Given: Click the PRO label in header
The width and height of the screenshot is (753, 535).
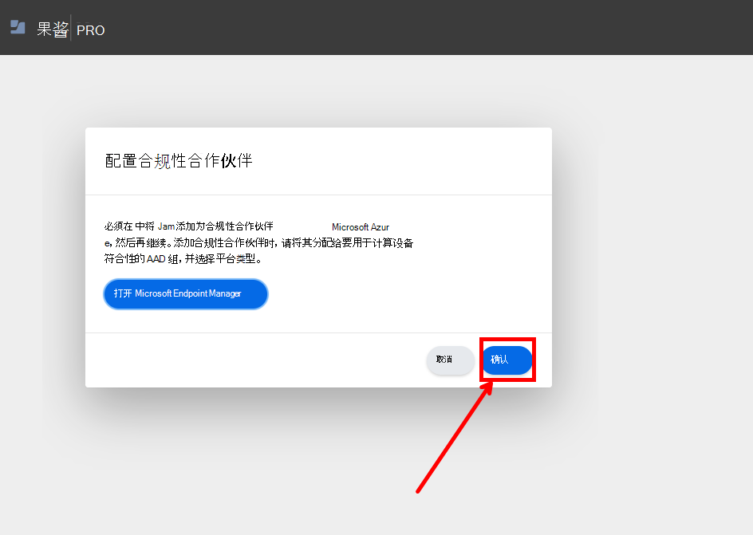Looking at the screenshot, I should point(91,31).
